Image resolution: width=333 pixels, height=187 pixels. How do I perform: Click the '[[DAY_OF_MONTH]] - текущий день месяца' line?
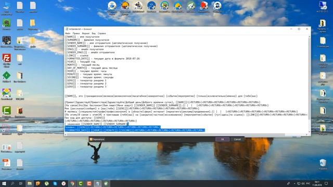pos(91,68)
